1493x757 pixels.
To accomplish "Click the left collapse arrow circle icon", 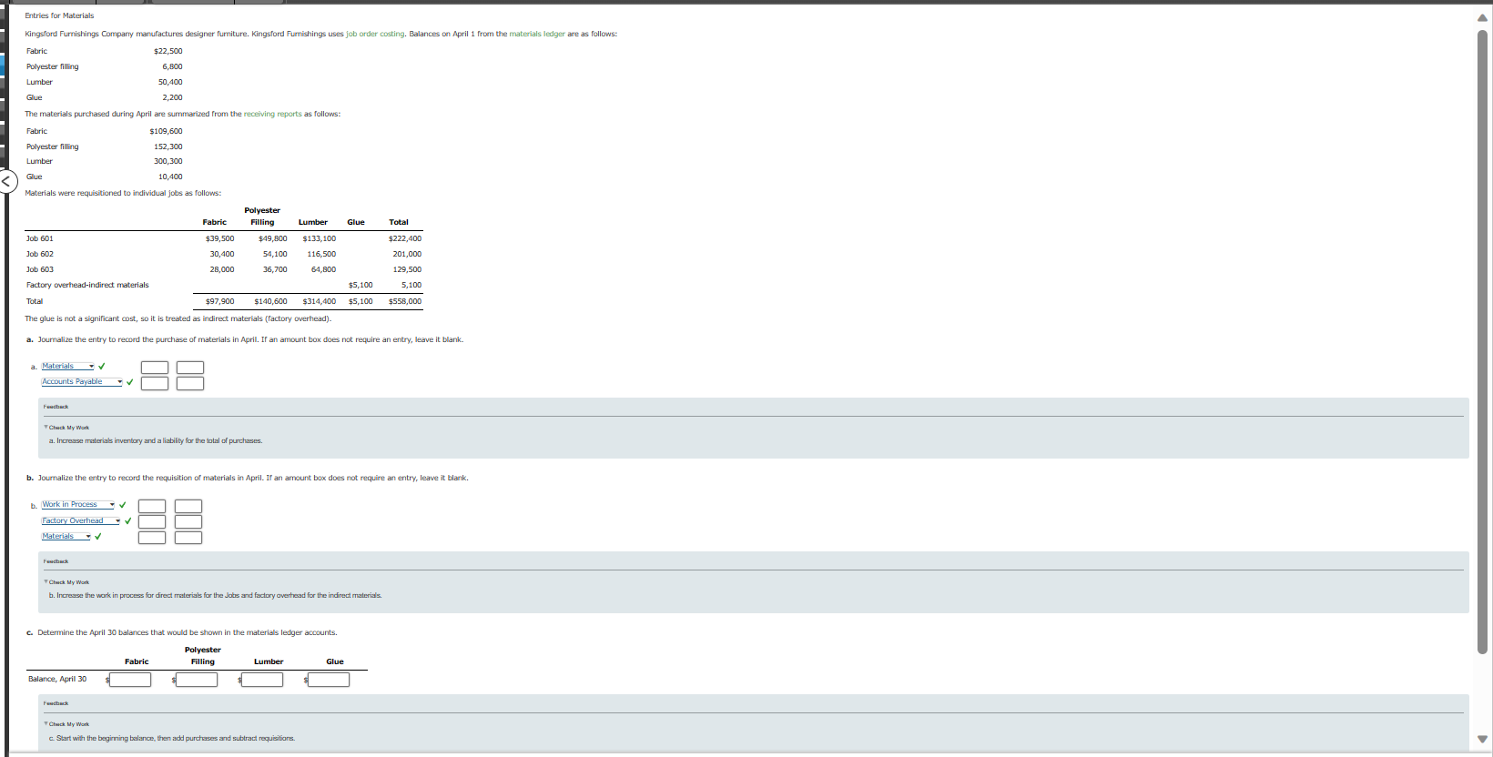I will click(x=6, y=181).
